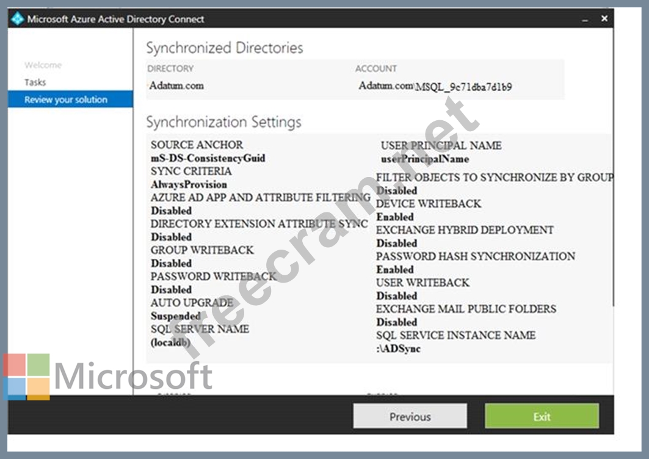Click the EXCHANGE MAIL PUBLIC FOLDERS label
The height and width of the screenshot is (459, 649).
pos(466,309)
